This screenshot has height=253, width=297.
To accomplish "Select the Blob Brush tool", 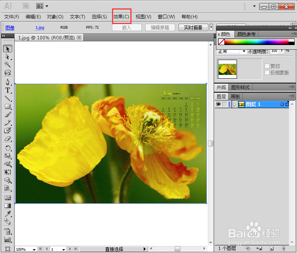I will pos(8,130).
